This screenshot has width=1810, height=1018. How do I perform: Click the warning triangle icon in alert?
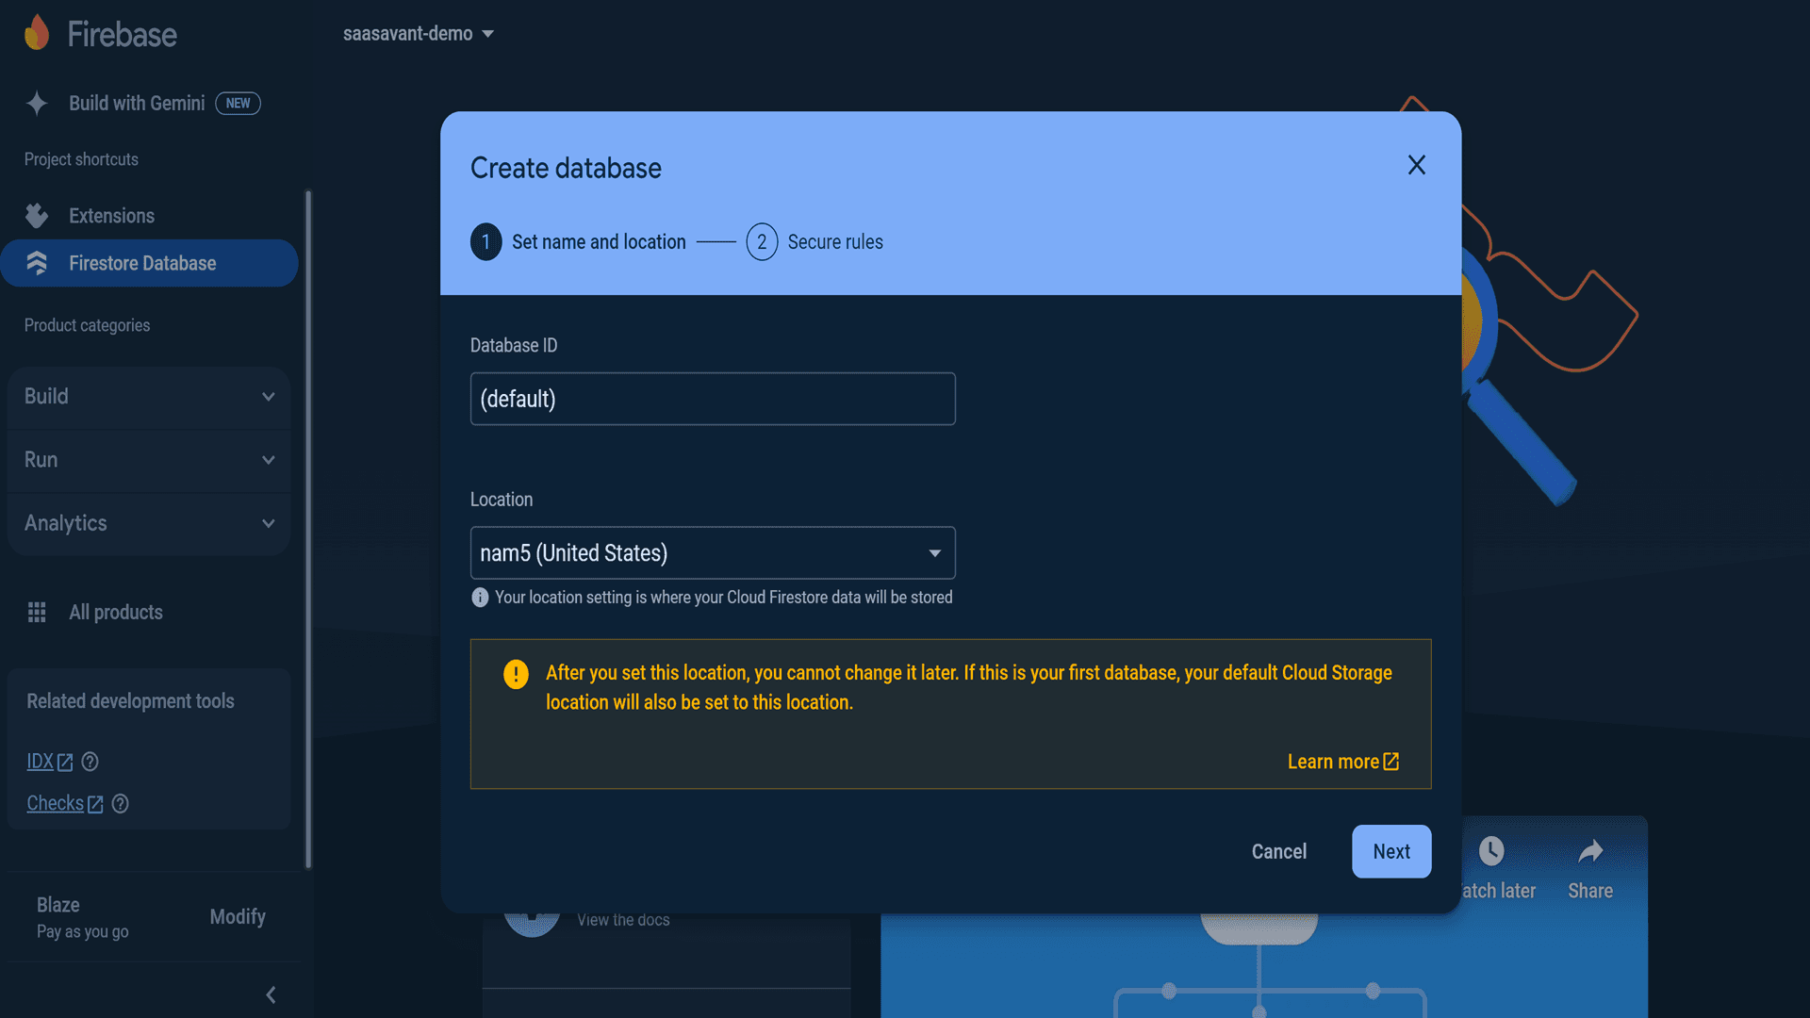point(516,672)
